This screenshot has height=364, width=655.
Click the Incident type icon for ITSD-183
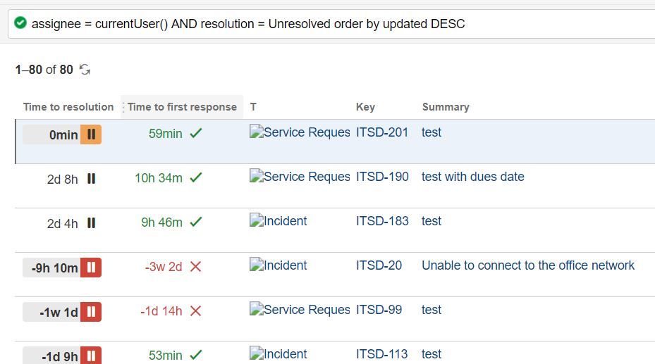[257, 220]
